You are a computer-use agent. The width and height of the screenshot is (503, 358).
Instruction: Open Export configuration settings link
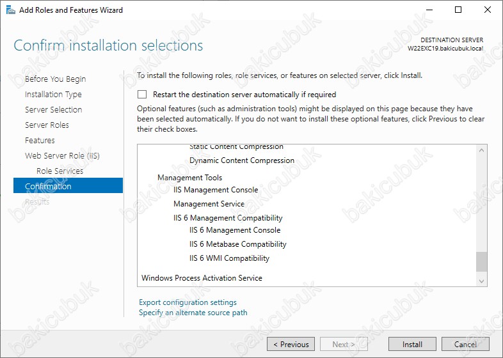click(x=188, y=302)
